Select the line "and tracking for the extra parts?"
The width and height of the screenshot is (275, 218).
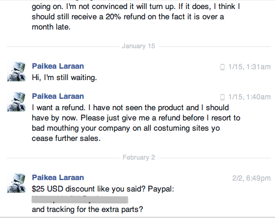pyautogui.click(x=88, y=210)
